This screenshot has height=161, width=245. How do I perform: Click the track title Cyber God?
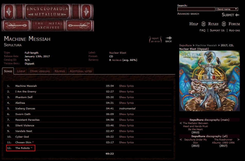(22, 137)
